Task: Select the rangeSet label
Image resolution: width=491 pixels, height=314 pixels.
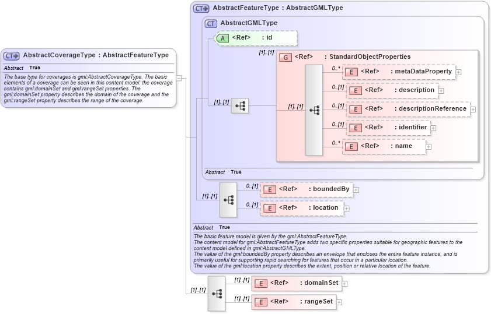Action: [x=316, y=302]
